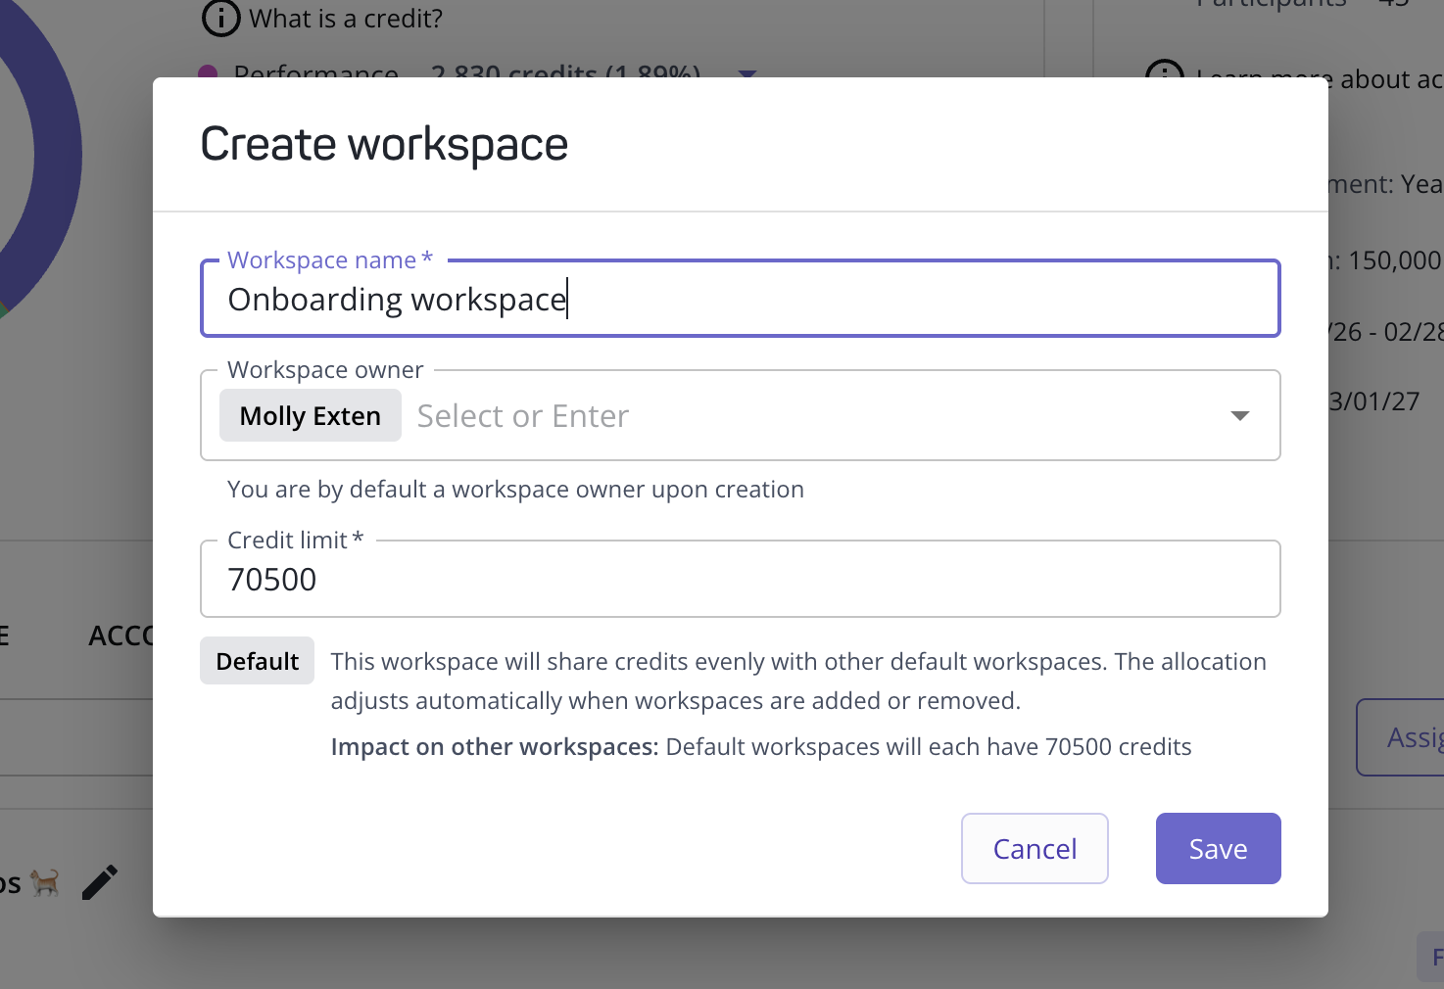Save the new workspace
Image resolution: width=1444 pixels, height=989 pixels.
coord(1218,848)
